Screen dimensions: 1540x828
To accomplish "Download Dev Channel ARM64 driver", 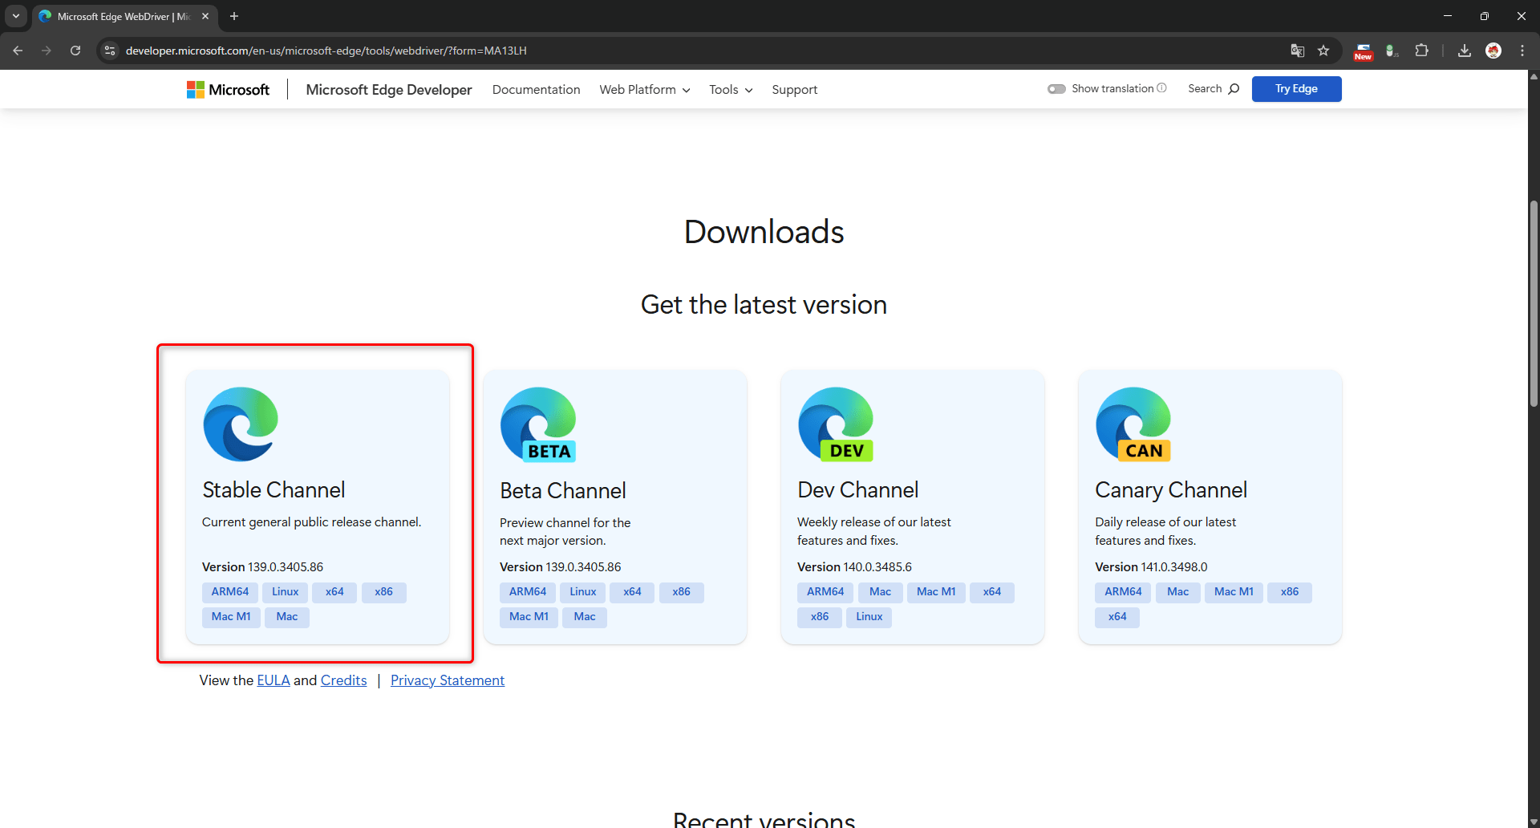I will [x=825, y=592].
